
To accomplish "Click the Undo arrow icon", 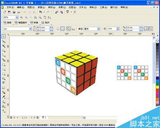I will [41, 12].
